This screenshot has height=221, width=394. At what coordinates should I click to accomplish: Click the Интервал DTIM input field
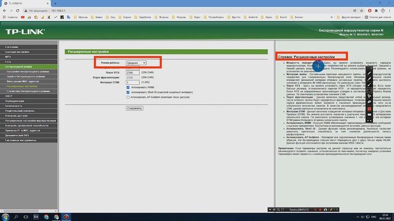coord(132,82)
